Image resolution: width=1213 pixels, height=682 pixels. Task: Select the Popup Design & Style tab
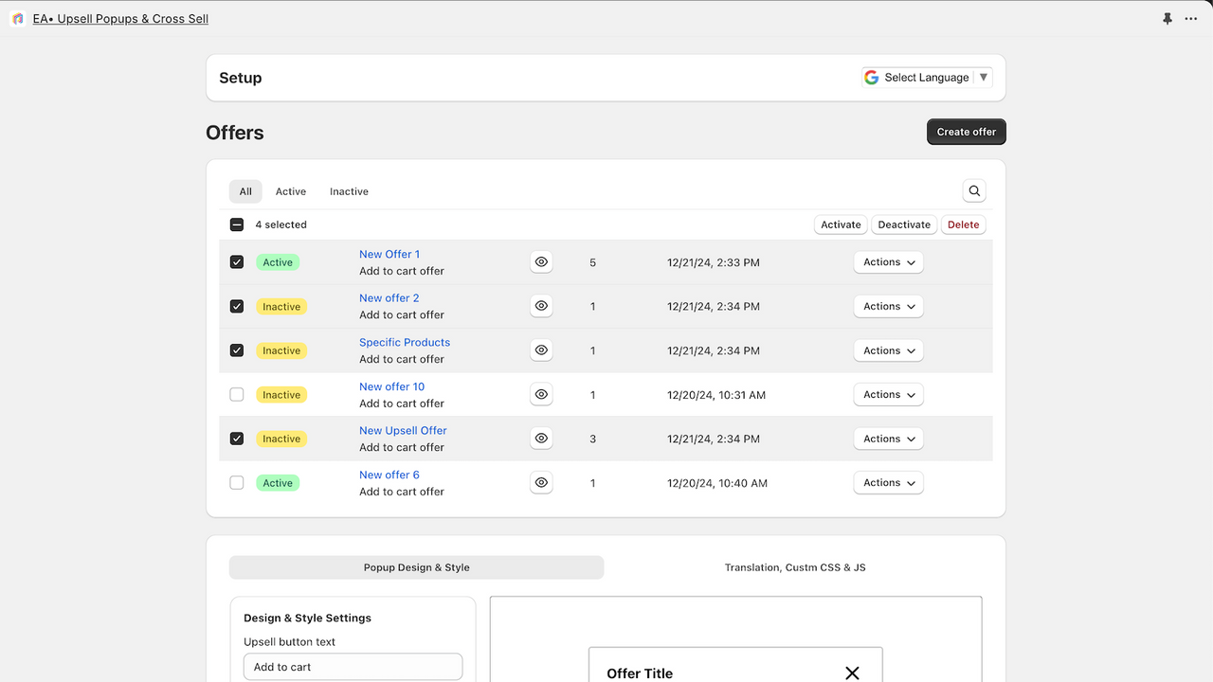(x=417, y=567)
